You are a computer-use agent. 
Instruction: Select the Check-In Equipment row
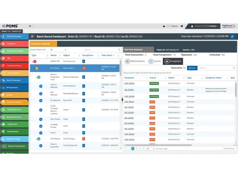(x=75, y=145)
